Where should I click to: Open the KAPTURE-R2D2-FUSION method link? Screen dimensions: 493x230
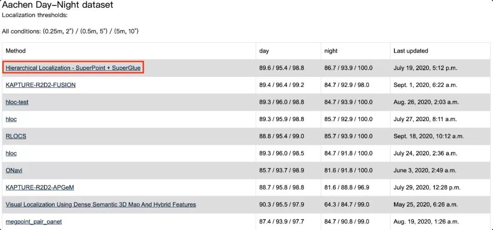tap(41, 85)
